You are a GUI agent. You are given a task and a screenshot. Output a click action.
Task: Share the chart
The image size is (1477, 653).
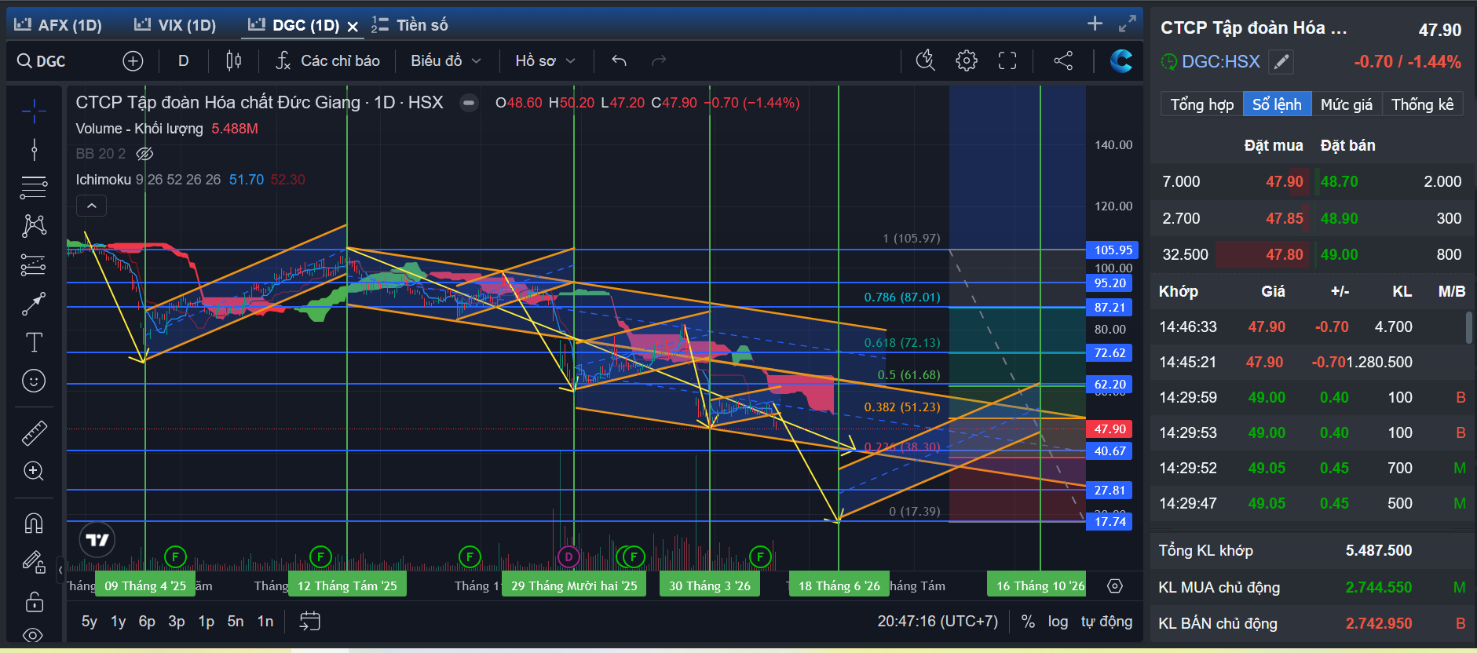[1063, 61]
